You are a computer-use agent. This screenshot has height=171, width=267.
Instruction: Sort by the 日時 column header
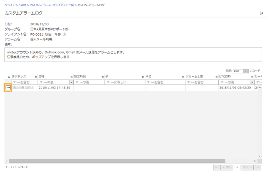[41, 76]
